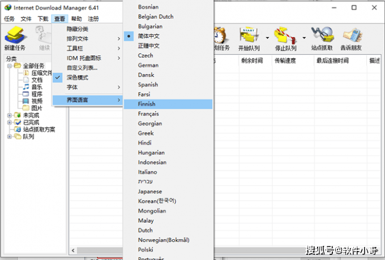The width and height of the screenshot is (385, 260).
Task: Sort by 传输速度 column header
Action: 293,60
